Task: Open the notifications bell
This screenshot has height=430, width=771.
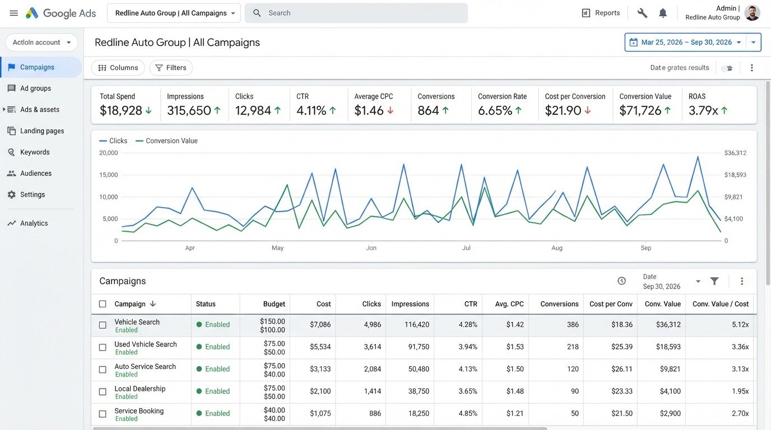Action: 663,13
